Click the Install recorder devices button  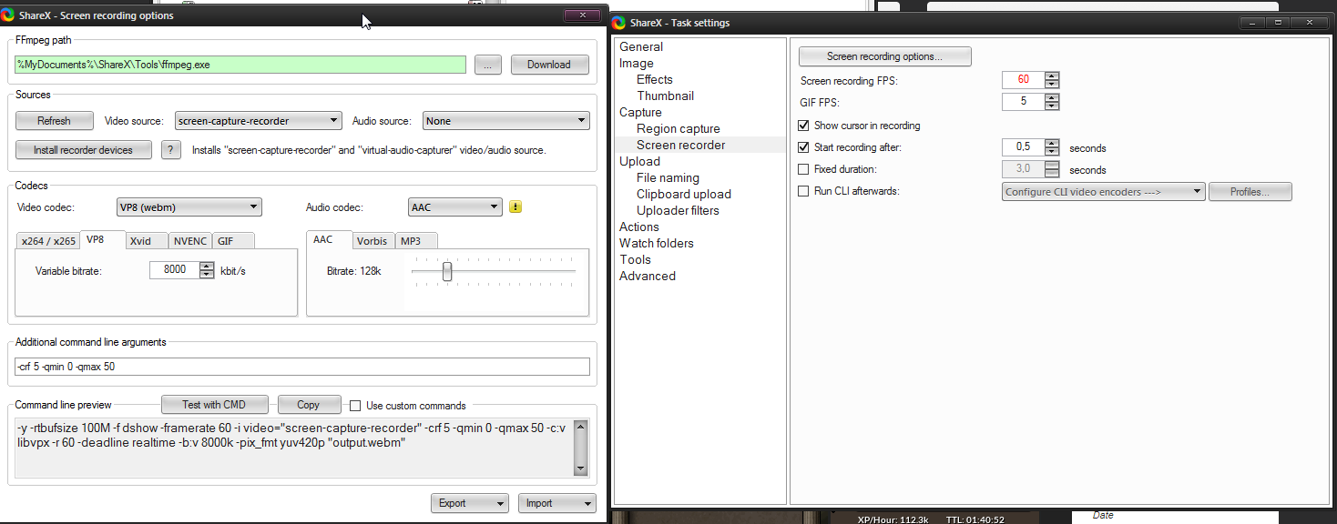pyautogui.click(x=84, y=150)
